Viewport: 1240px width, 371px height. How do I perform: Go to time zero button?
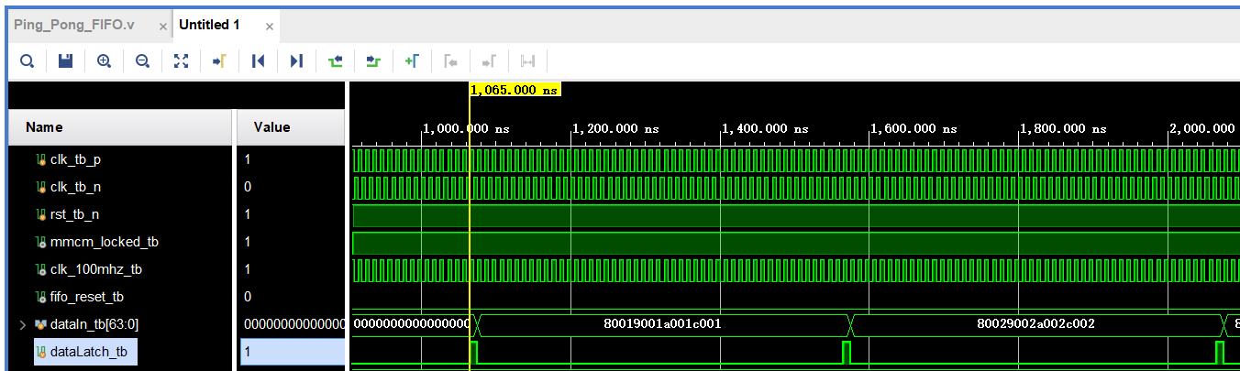[x=258, y=61]
